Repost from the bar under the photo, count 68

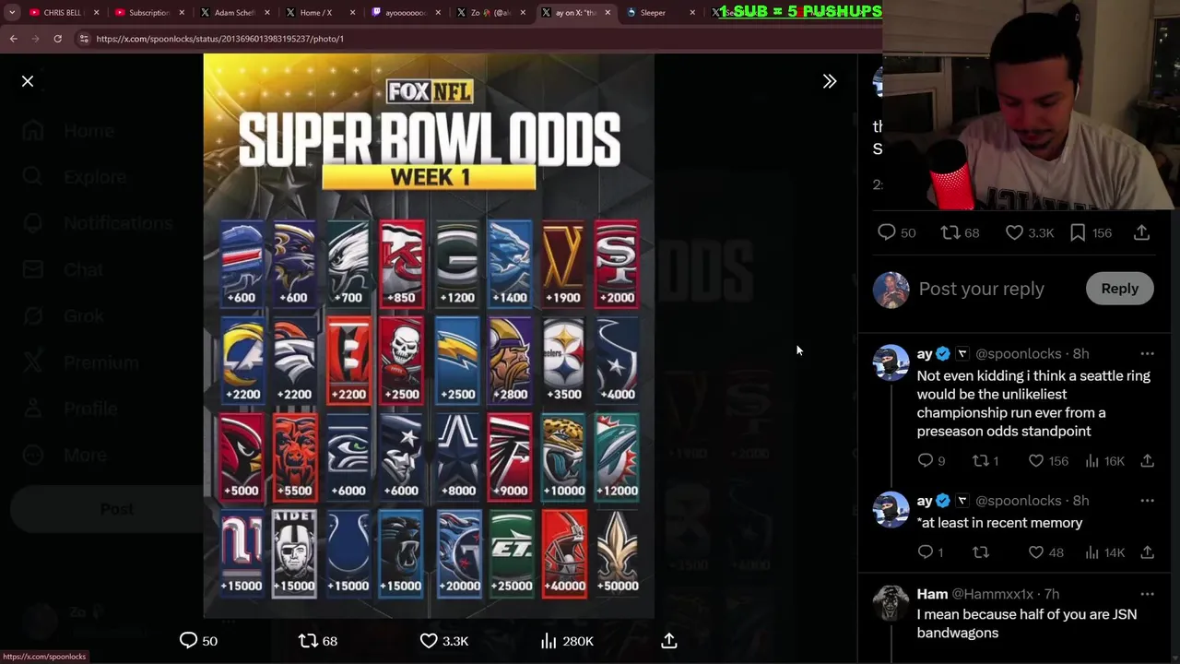pyautogui.click(x=318, y=641)
